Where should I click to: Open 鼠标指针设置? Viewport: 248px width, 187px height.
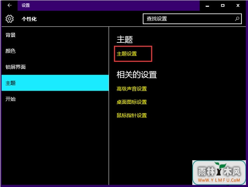[x=132, y=115]
